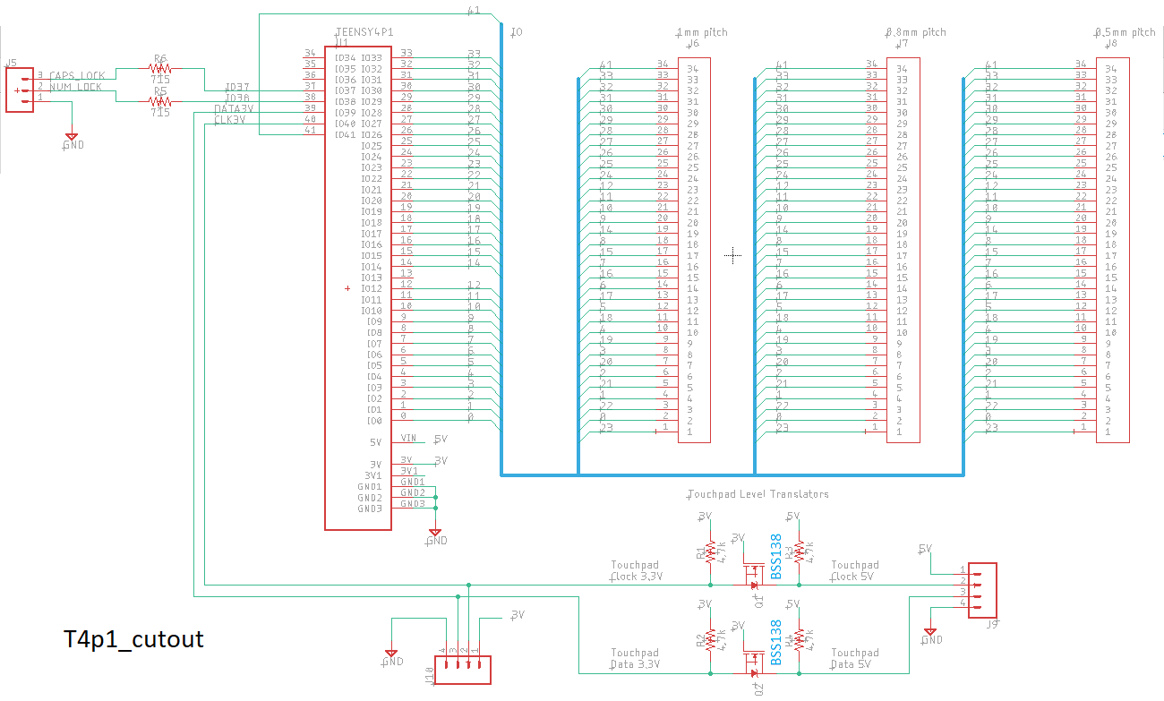The width and height of the screenshot is (1164, 701).
Task: Click the 5V supply label above resistor R3
Action: point(792,516)
